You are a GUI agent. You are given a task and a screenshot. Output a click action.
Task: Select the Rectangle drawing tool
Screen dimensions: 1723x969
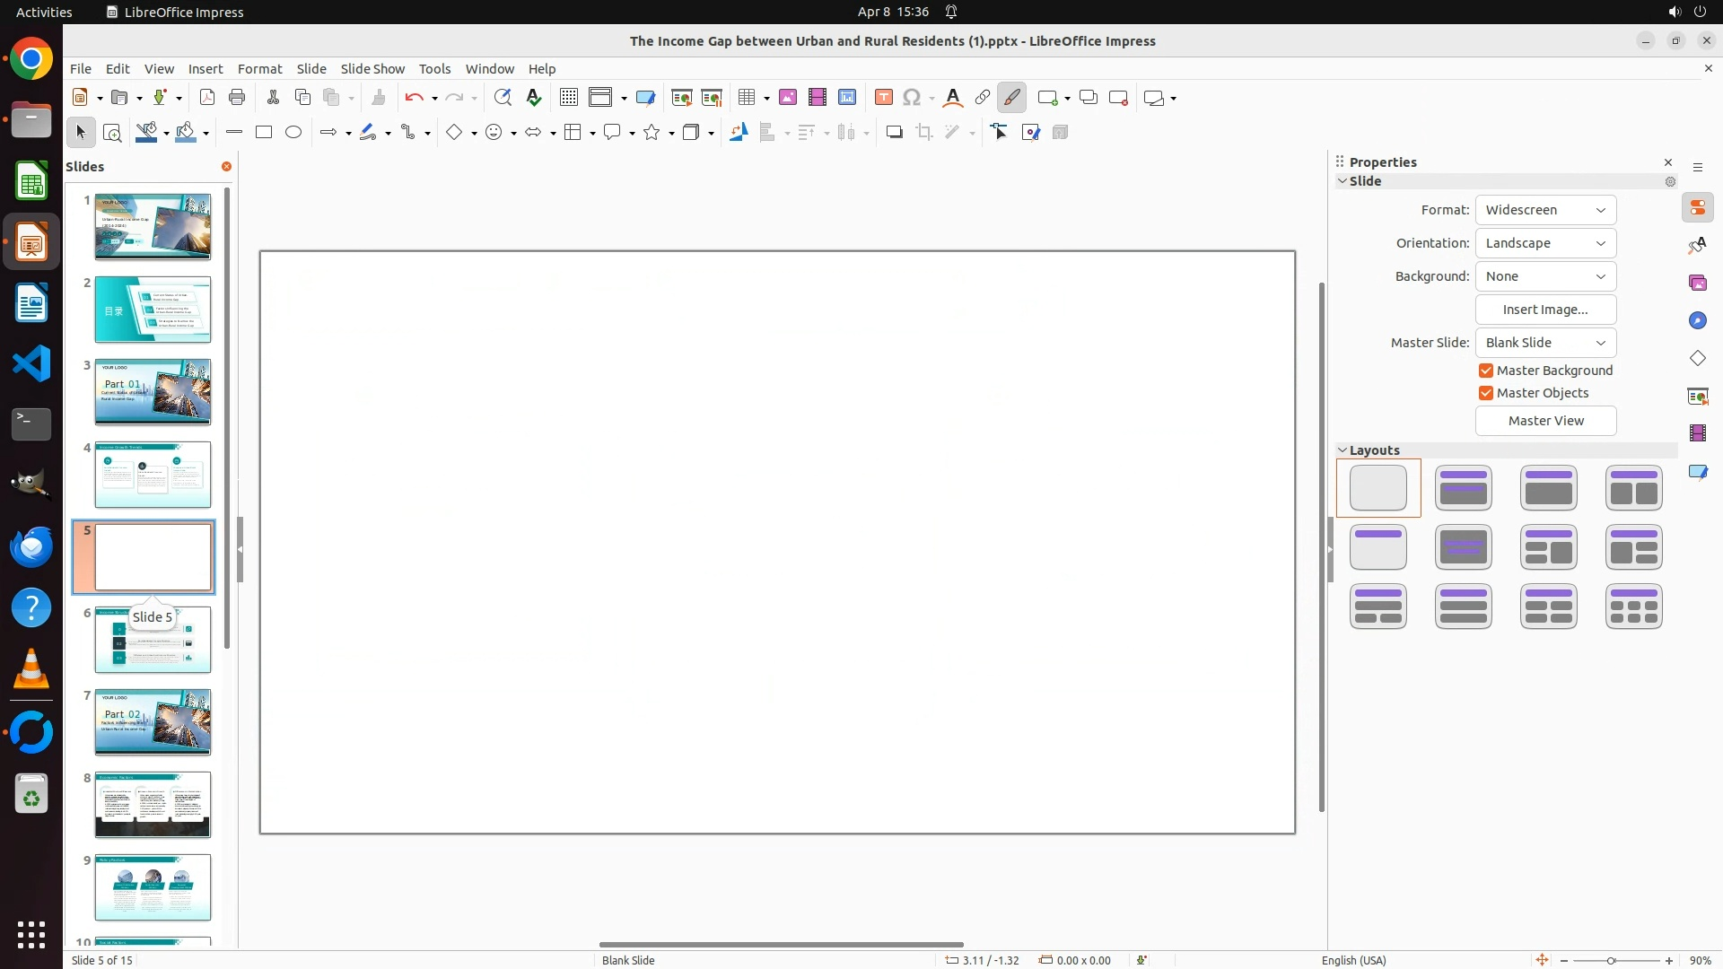point(264,133)
